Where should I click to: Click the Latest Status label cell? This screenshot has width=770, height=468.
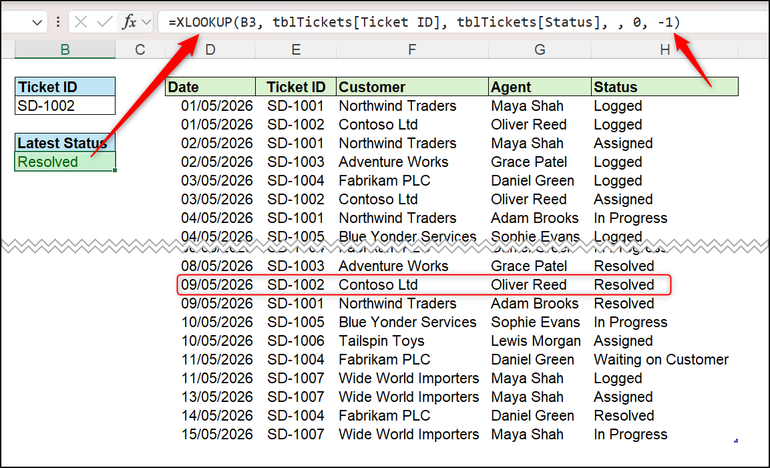coord(65,143)
